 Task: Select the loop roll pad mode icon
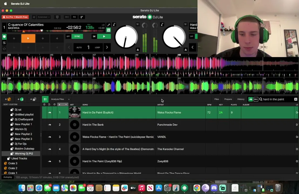pyautogui.click(x=4, y=49)
